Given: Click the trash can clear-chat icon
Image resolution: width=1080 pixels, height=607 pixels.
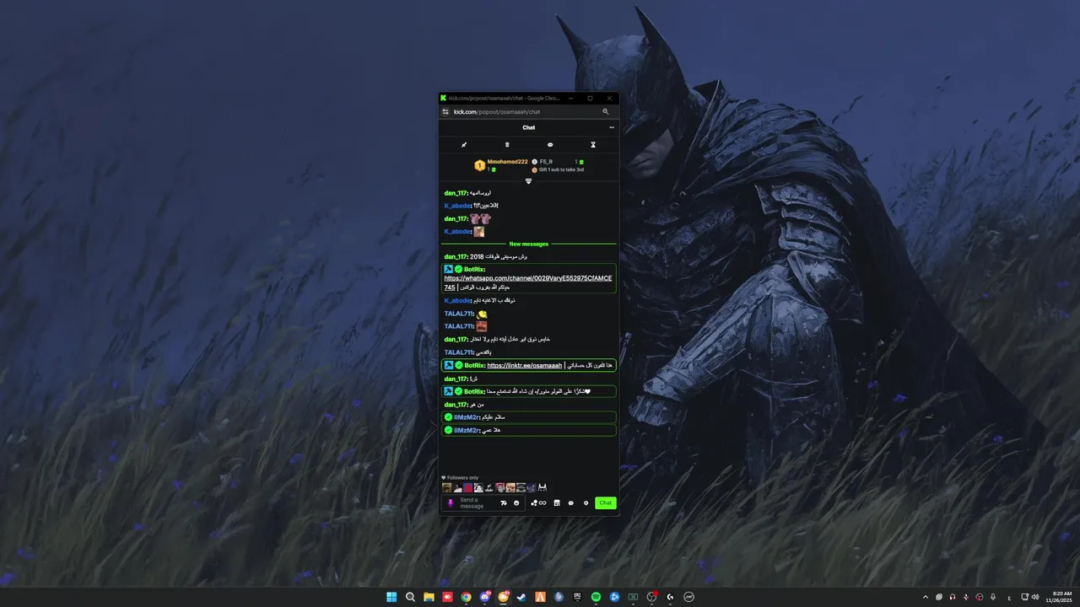Looking at the screenshot, I should 507,144.
